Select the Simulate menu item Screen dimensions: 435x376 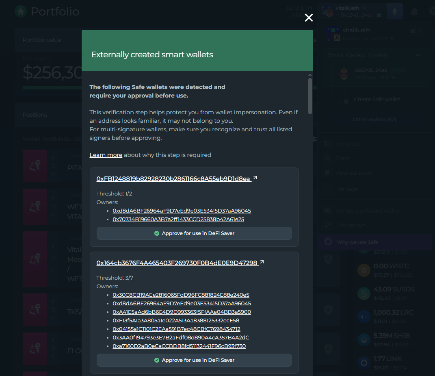pos(348,143)
